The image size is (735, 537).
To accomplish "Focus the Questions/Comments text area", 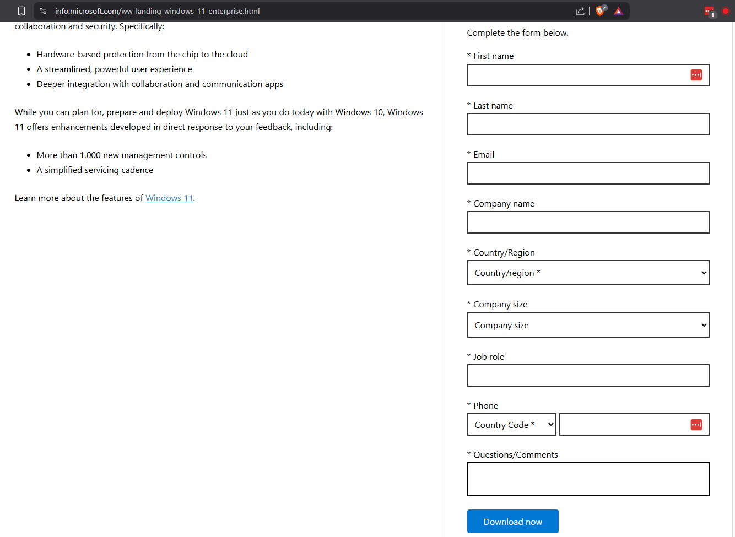I will pyautogui.click(x=588, y=479).
